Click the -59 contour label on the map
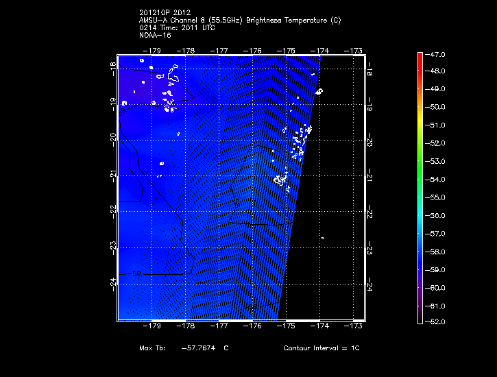 pos(136,273)
